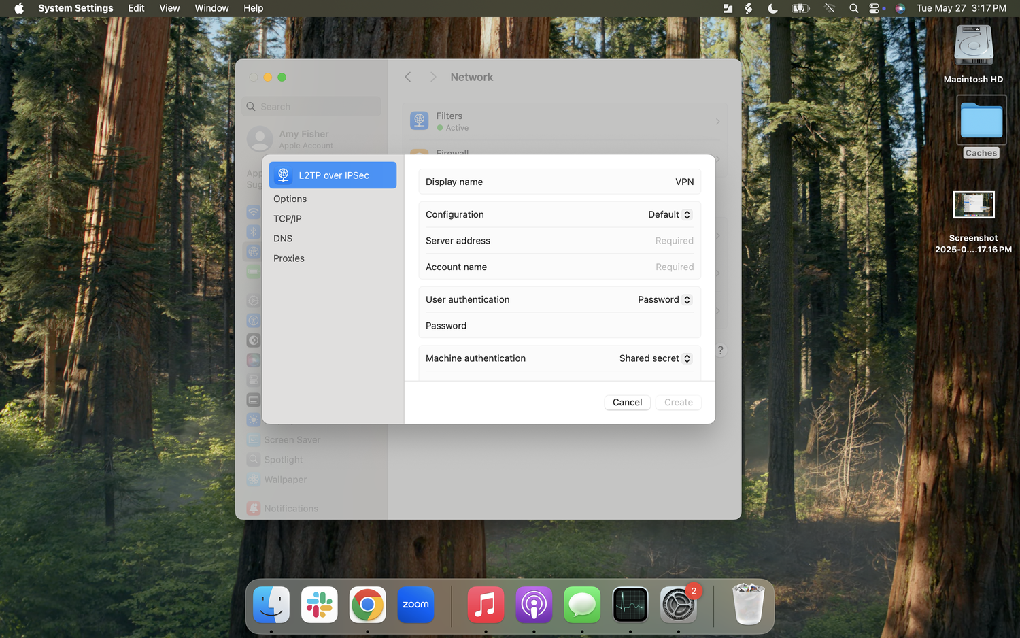Open Podcasts from the Dock
This screenshot has height=638, width=1020.
(534, 605)
